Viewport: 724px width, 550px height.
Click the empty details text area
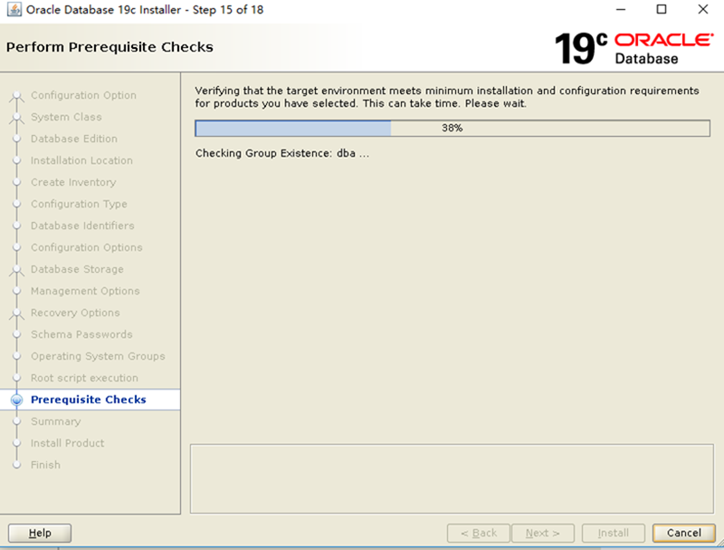tap(452, 478)
